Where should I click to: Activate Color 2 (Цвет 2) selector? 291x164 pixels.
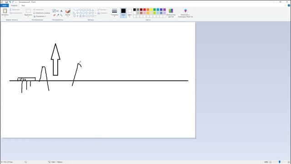pos(130,13)
